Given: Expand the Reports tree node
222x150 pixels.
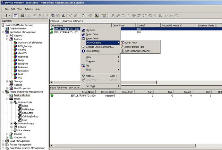Looking at the screenshot, I should point(7,36).
